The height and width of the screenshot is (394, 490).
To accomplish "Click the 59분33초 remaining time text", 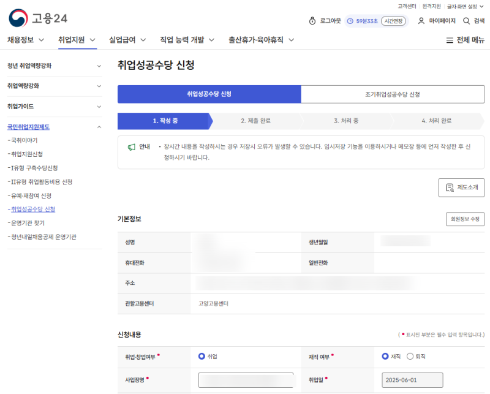I will pos(367,21).
